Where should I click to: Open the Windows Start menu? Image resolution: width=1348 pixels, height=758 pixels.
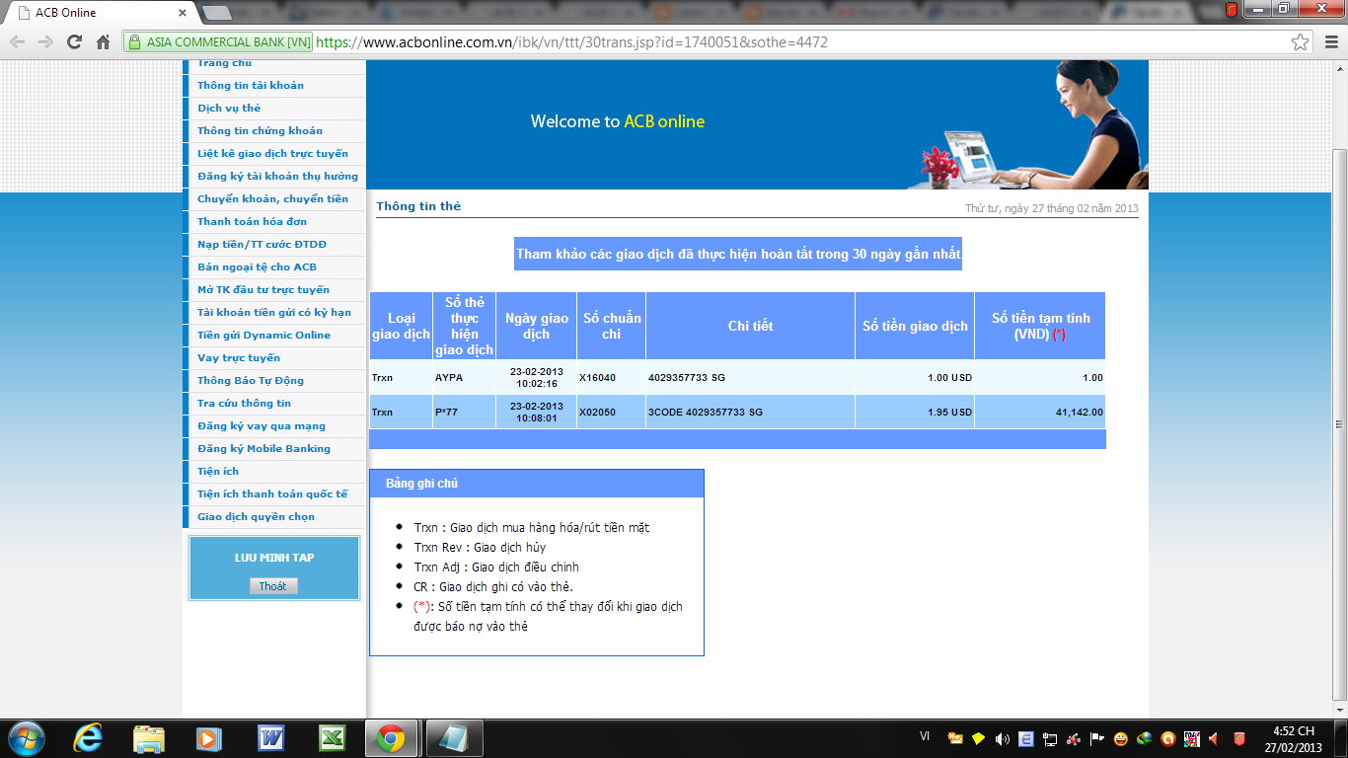tap(26, 738)
